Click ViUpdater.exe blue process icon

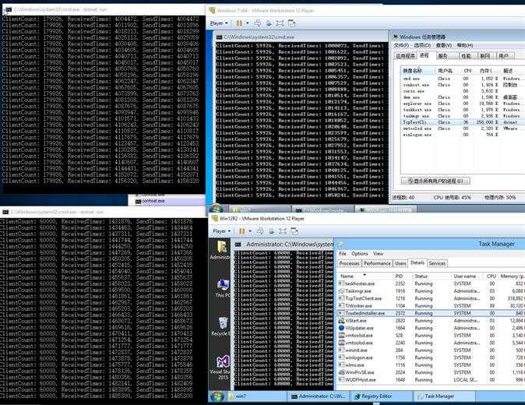point(341,328)
